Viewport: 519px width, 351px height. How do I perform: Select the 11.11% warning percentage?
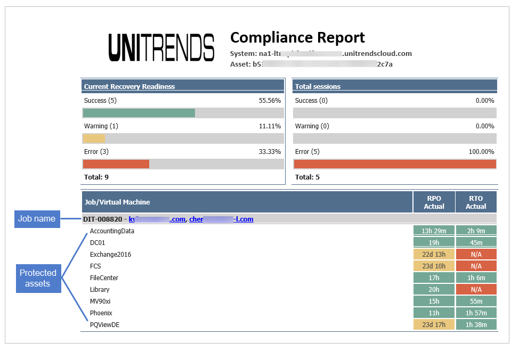click(270, 126)
